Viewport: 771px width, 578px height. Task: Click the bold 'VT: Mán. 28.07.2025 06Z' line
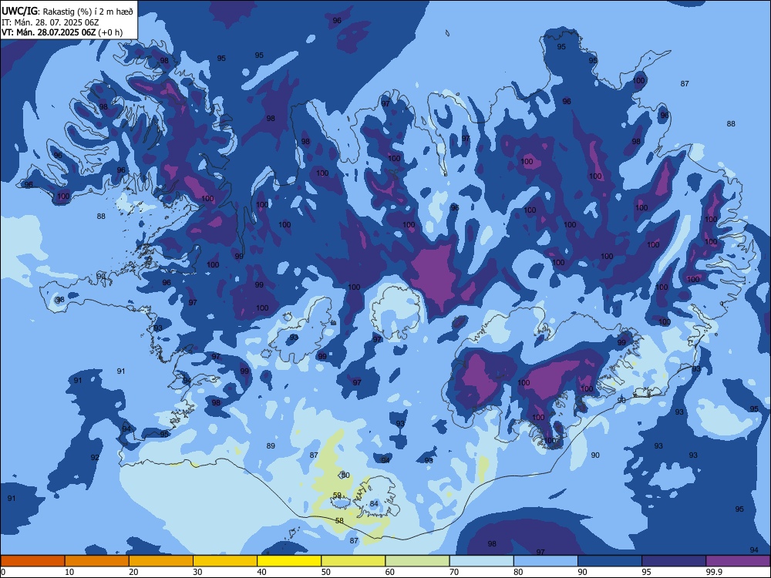click(x=49, y=32)
